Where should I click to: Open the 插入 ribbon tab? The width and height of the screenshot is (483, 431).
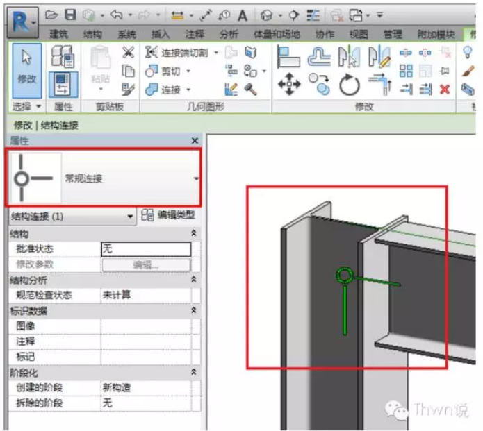(x=161, y=34)
